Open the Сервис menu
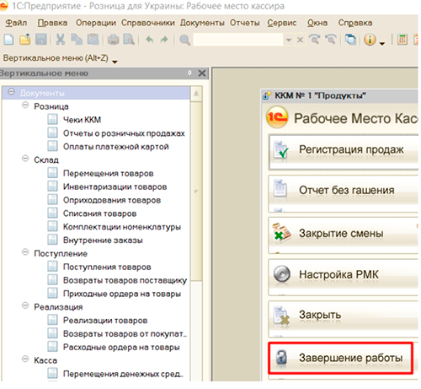 coord(282,23)
